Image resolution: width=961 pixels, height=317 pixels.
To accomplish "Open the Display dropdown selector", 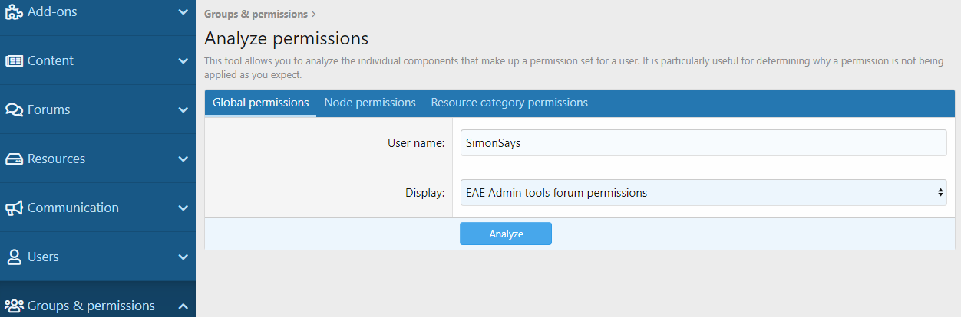I will click(703, 193).
